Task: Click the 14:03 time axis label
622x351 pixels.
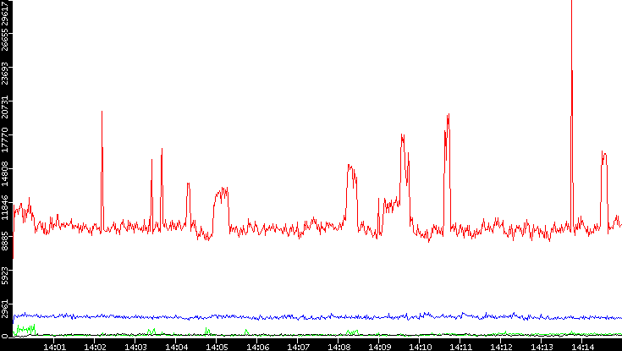Action: coord(135,347)
